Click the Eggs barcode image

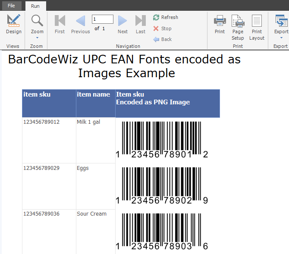point(162,186)
